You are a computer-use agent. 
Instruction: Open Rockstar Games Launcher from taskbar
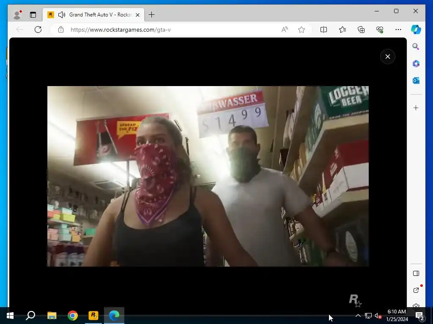tap(93, 316)
